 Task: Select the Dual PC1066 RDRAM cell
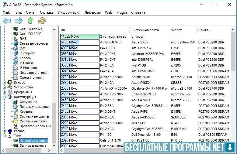click(214, 71)
